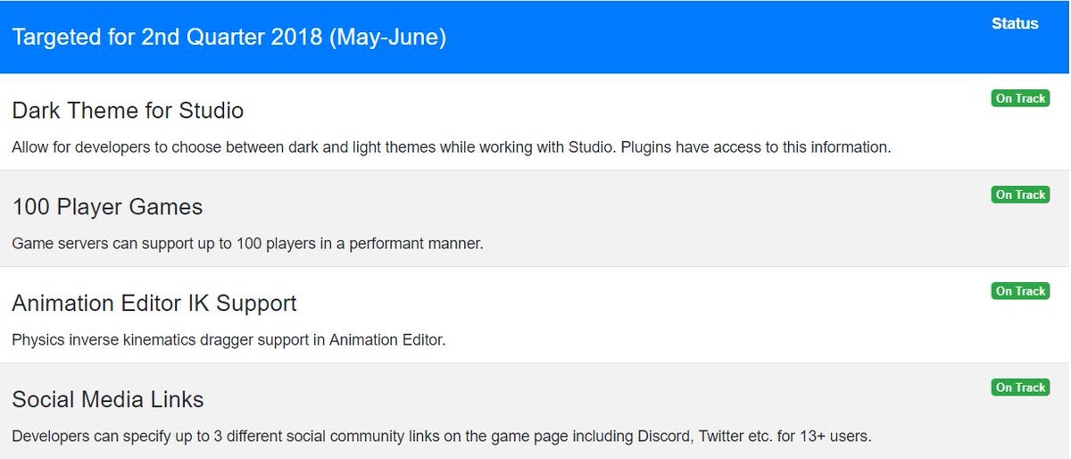Click the On Track badge for Social Media Links

pyautogui.click(x=1020, y=388)
